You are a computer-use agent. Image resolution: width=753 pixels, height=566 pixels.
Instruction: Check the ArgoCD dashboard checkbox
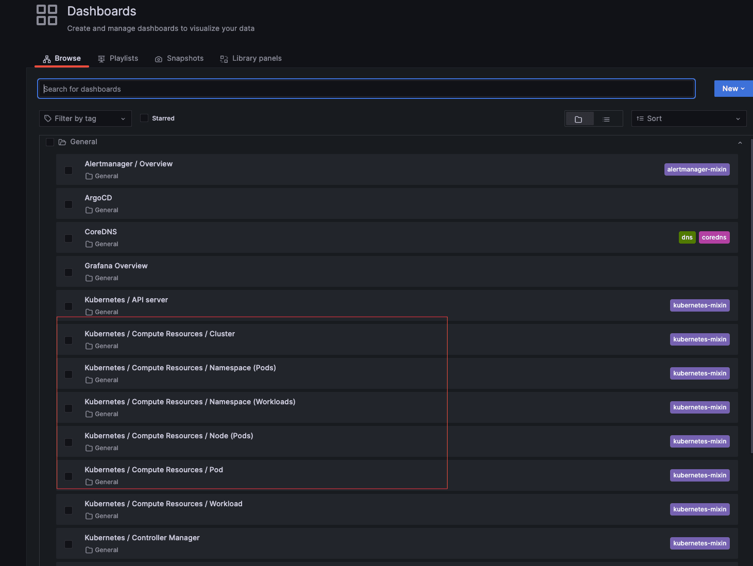click(68, 204)
